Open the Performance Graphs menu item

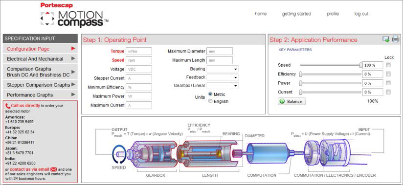click(x=40, y=95)
